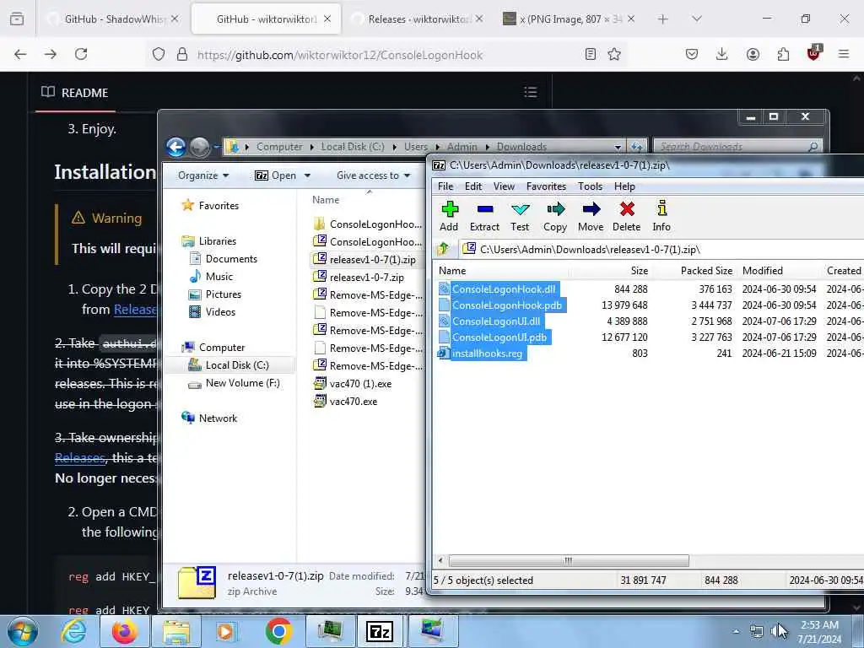Launch Google Chrome from taskbar
The image size is (864, 648).
click(x=278, y=631)
